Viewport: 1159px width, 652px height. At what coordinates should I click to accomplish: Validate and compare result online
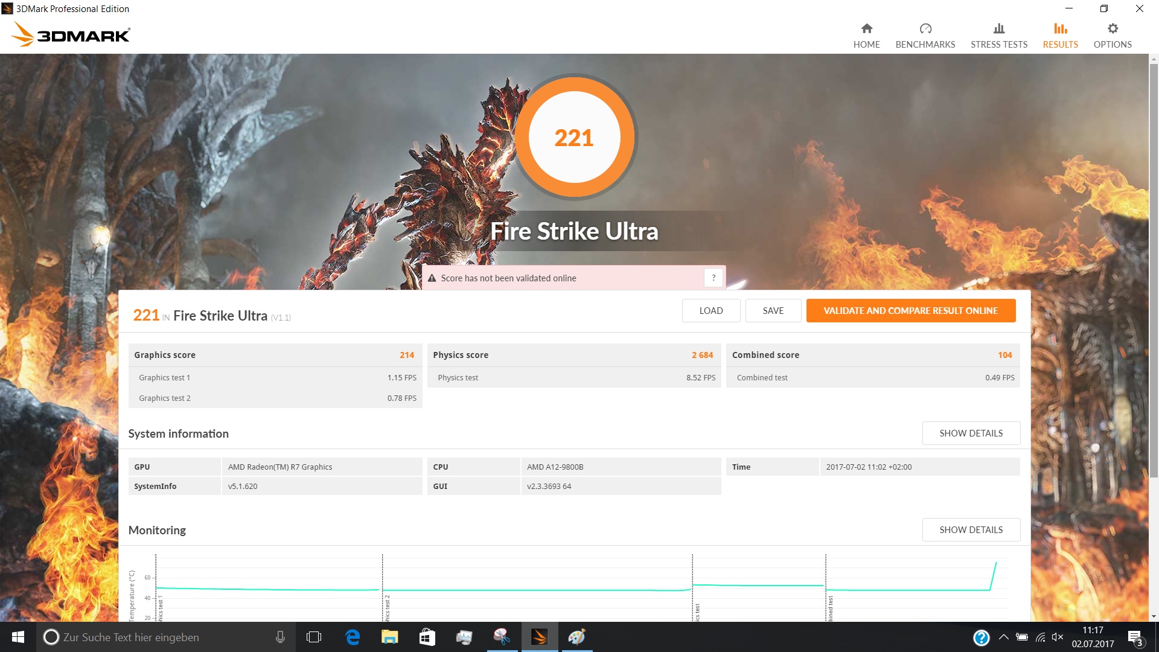point(910,311)
